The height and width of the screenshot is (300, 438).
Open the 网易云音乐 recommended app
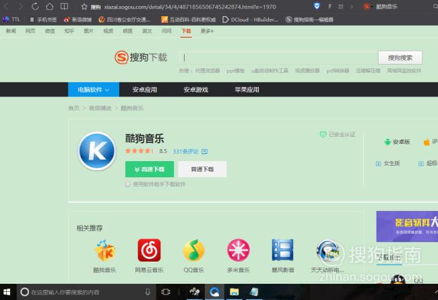point(149,256)
